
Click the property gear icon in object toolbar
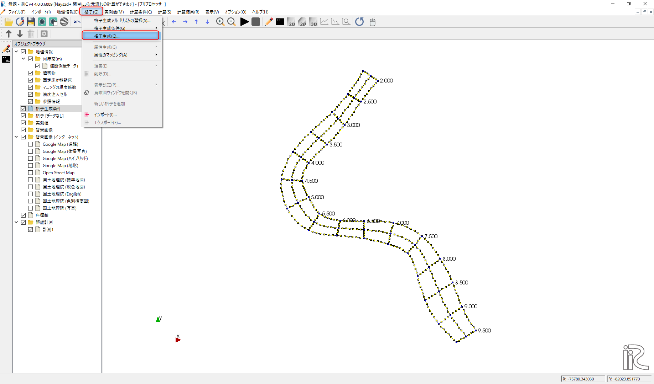tap(44, 34)
